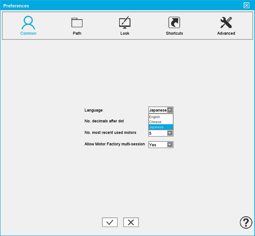Viewport: 255px width, 236px height.
Task: Choose Chinese from the language list
Action: [x=156, y=122]
